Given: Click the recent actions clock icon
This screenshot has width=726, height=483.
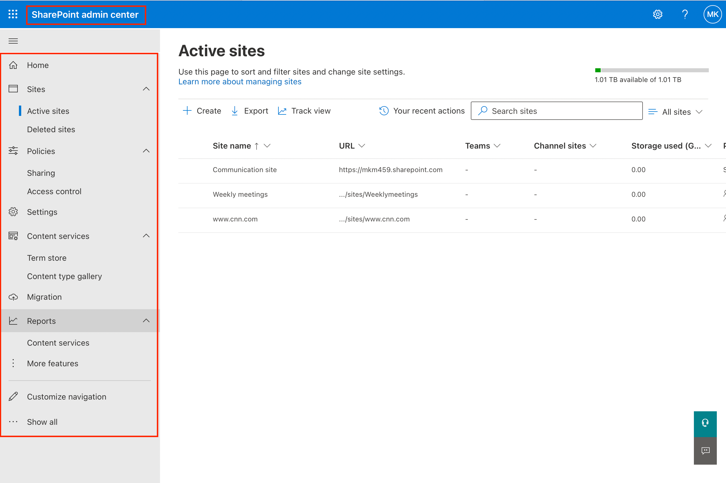Looking at the screenshot, I should [x=384, y=111].
